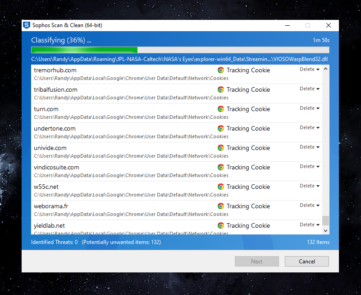Click the greyed-out Next button

(257, 261)
